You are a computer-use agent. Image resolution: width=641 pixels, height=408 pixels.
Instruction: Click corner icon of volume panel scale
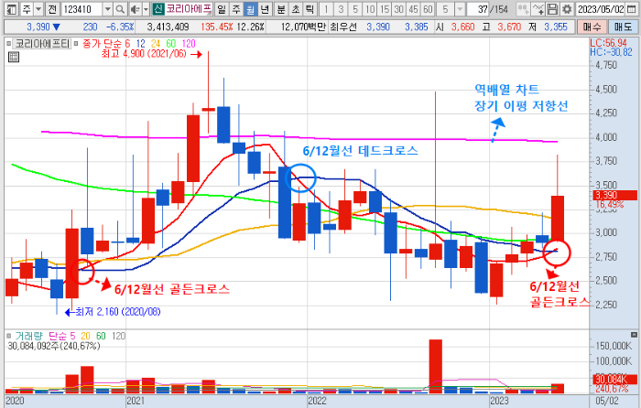click(634, 335)
